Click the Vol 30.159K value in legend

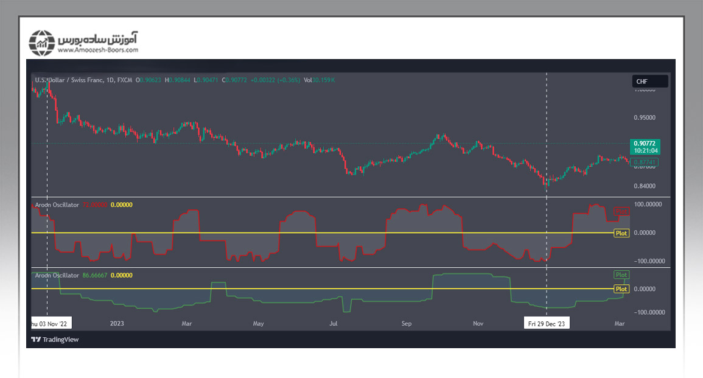point(320,80)
